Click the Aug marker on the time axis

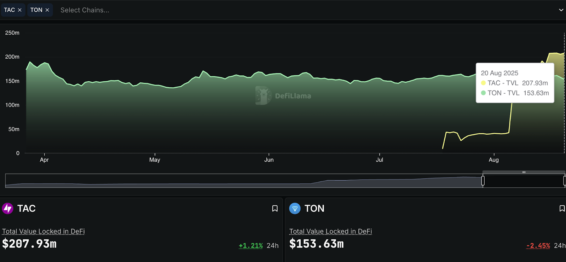[493, 159]
